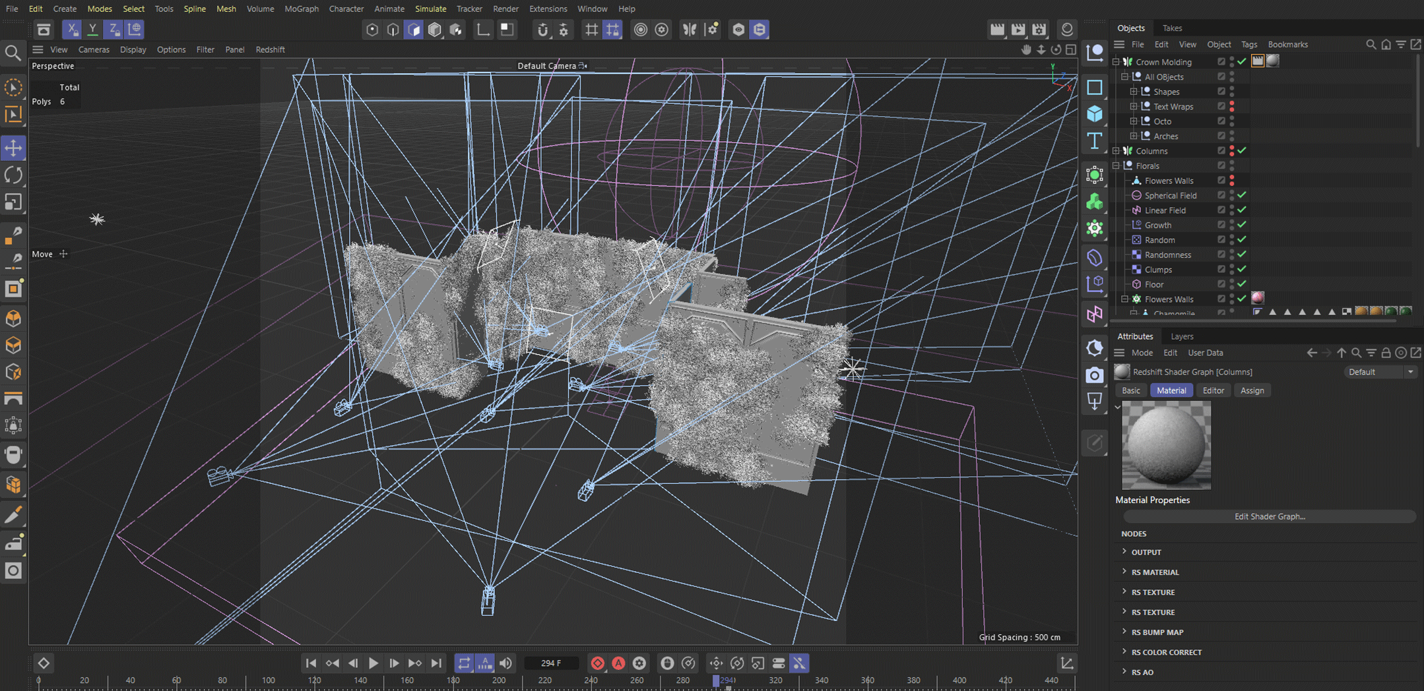Disable the Spherical Field green checkmark
This screenshot has height=691, width=1424.
click(1242, 195)
